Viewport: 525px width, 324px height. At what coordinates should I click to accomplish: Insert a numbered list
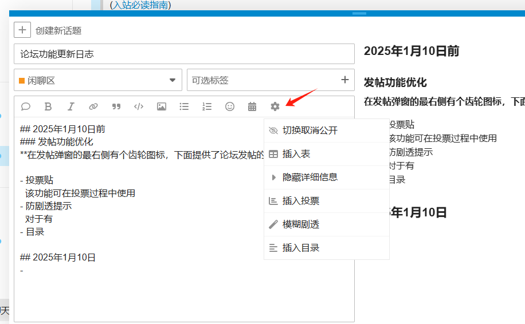tap(207, 106)
